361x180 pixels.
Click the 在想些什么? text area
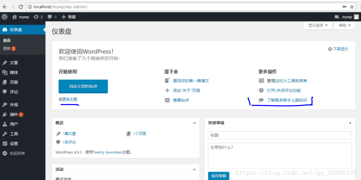coord(280,156)
